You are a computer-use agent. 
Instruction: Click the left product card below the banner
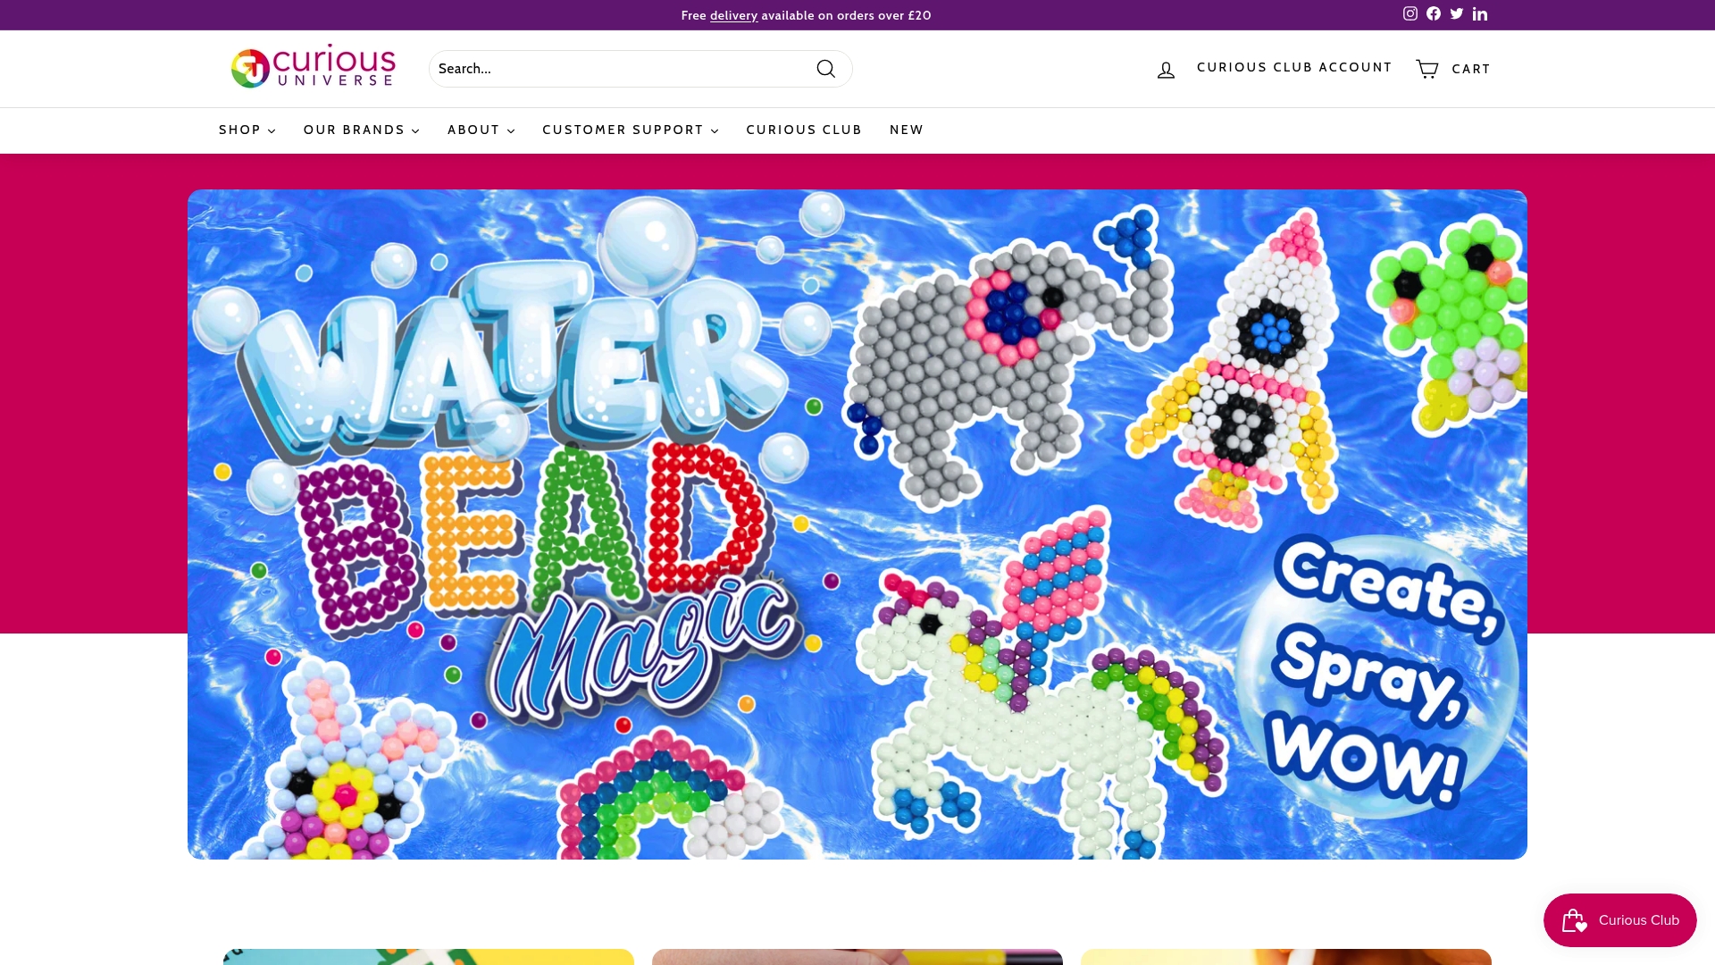pos(429,957)
